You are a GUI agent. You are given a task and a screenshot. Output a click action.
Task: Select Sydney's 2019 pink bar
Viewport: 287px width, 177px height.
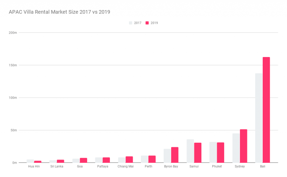point(243,146)
